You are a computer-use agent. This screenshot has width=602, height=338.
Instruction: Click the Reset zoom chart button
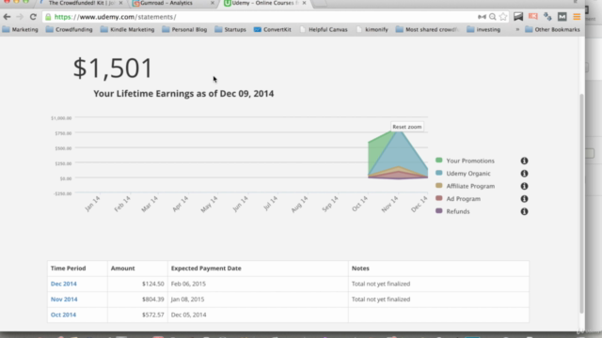tap(407, 127)
